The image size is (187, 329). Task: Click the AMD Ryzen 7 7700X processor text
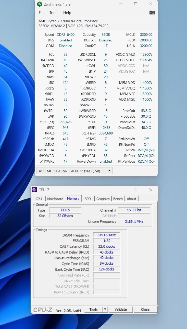(x=68, y=21)
